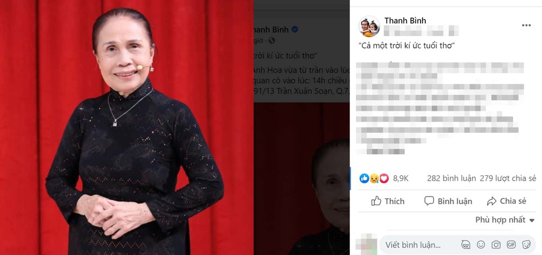This screenshot has width=542, height=255.
Task: View the 279 lượt chia sẻ list
Action: coord(508,179)
